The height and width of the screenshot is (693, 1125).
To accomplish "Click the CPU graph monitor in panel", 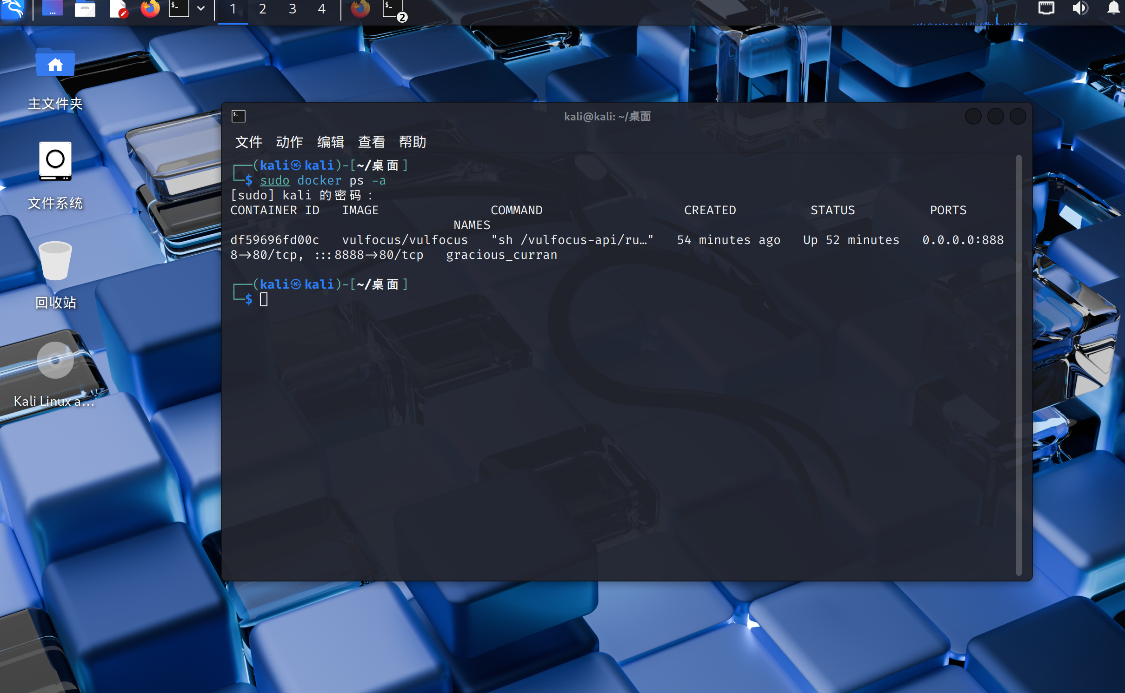I will [970, 19].
